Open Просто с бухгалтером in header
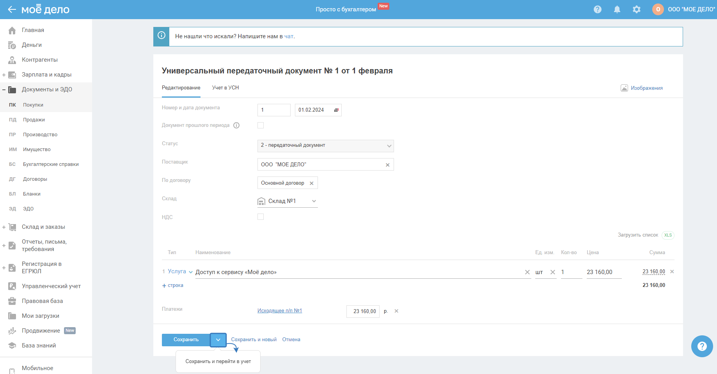Screen dimensions: 717x374 (x=346, y=9)
